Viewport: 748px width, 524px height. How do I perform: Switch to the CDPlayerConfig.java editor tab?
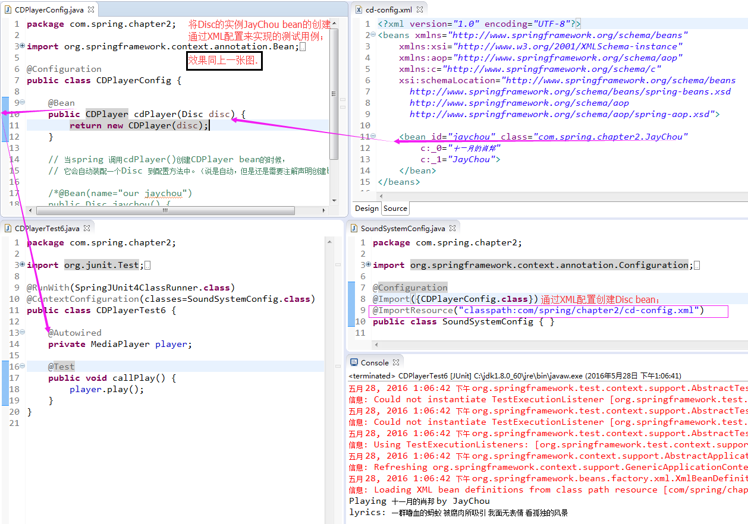click(49, 10)
